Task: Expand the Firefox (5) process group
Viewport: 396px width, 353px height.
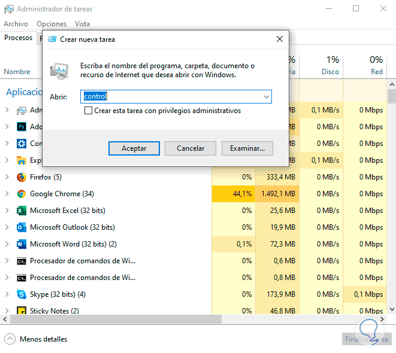Action: (7, 177)
